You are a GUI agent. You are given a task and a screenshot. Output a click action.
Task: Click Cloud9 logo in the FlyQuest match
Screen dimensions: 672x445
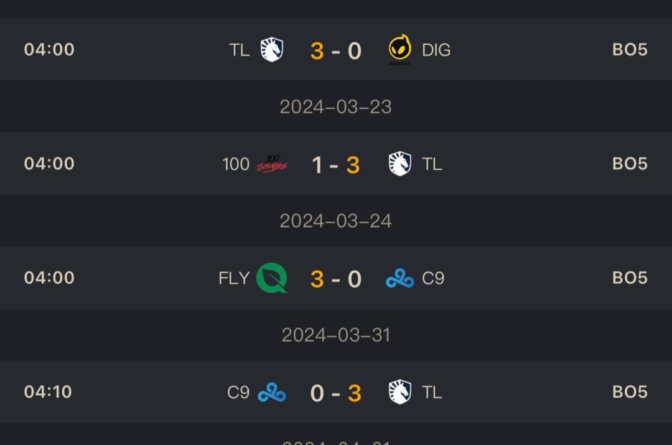pos(399,279)
